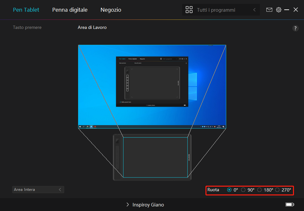Expand the Inspiroy Giano device list

[145, 205]
